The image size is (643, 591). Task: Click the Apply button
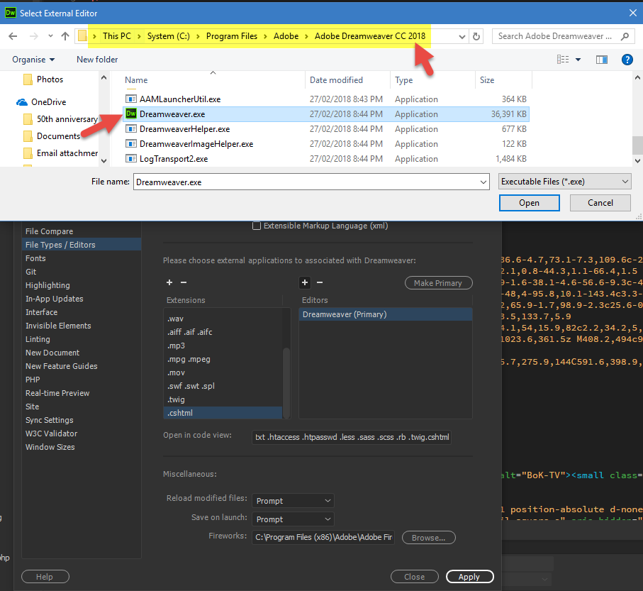click(x=469, y=576)
